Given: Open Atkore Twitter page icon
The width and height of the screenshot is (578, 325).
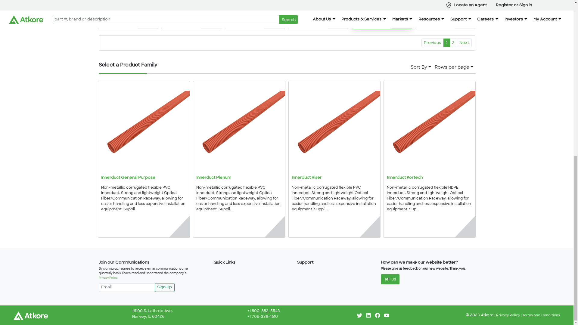Looking at the screenshot, I should point(359,315).
